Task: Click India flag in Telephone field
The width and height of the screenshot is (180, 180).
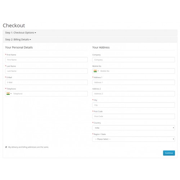Action: point(8,94)
